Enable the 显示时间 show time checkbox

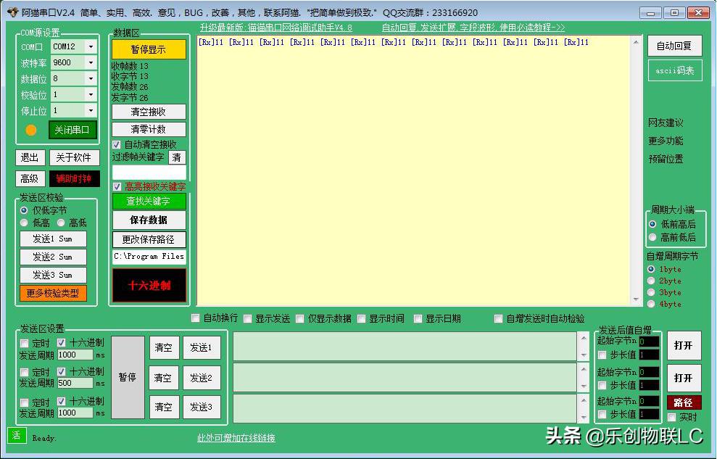point(361,318)
